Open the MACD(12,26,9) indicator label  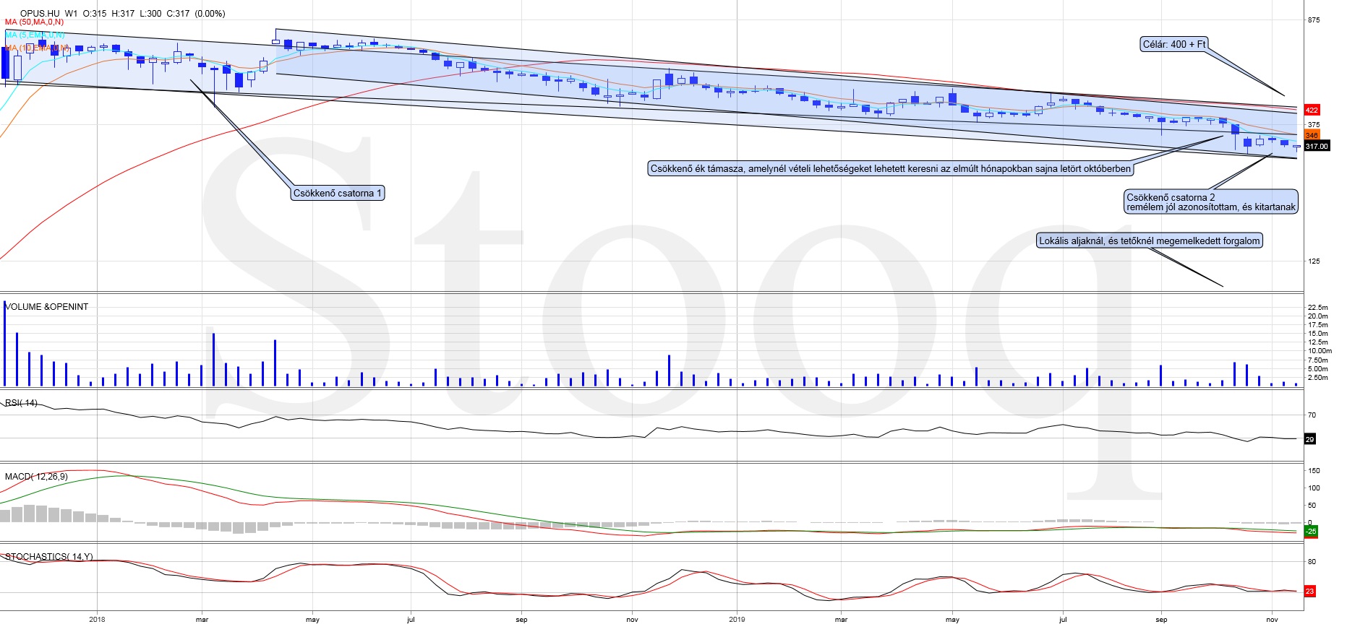(36, 477)
